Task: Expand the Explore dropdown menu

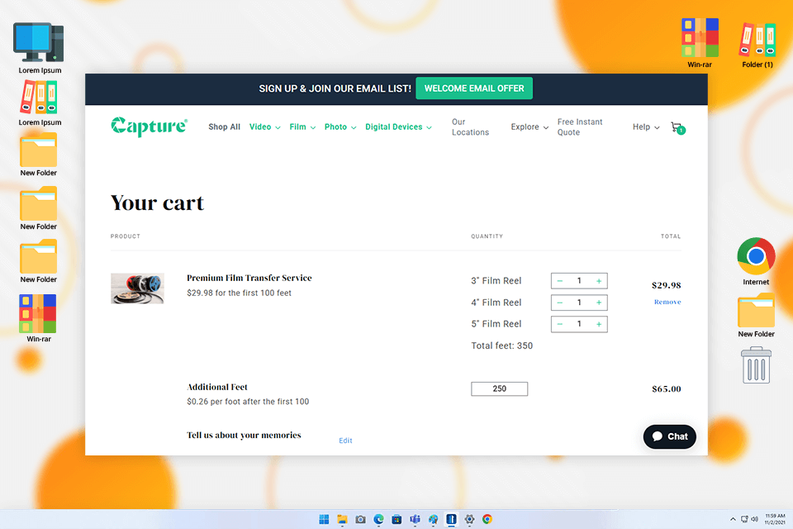Action: point(529,127)
